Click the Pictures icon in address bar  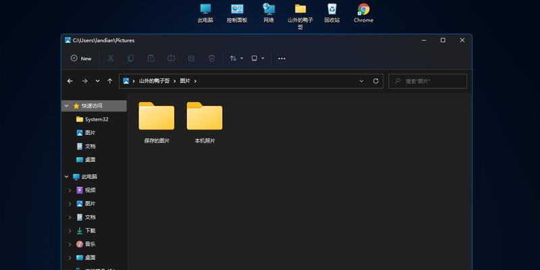point(126,81)
